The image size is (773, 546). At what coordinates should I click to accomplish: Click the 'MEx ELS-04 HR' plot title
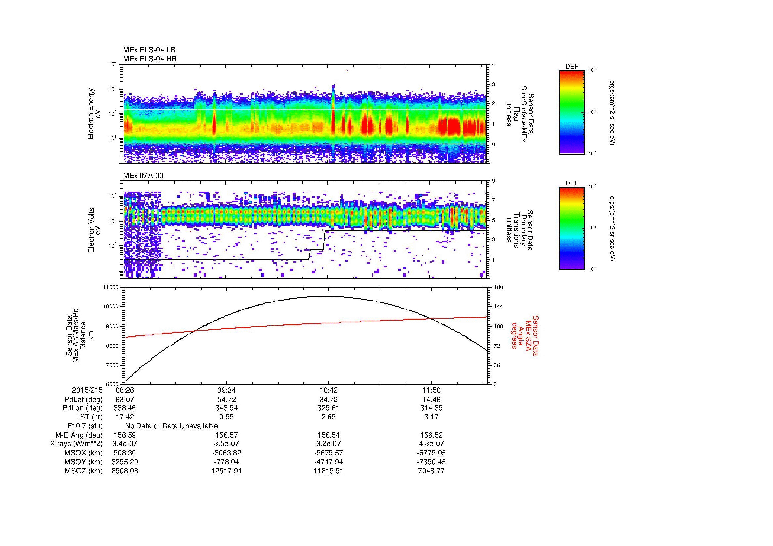point(150,59)
